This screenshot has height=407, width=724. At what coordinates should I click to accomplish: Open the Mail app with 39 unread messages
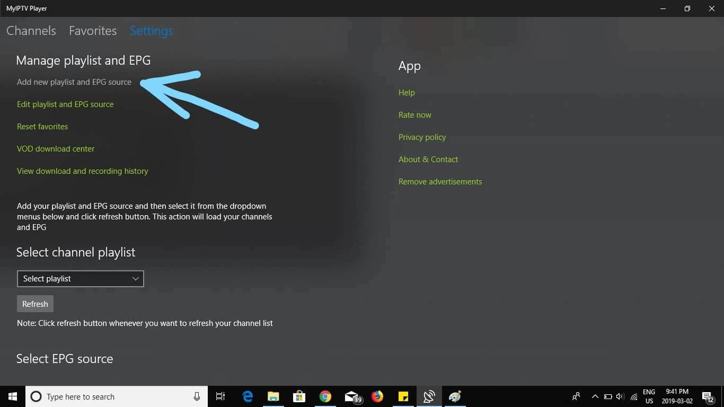pyautogui.click(x=351, y=396)
